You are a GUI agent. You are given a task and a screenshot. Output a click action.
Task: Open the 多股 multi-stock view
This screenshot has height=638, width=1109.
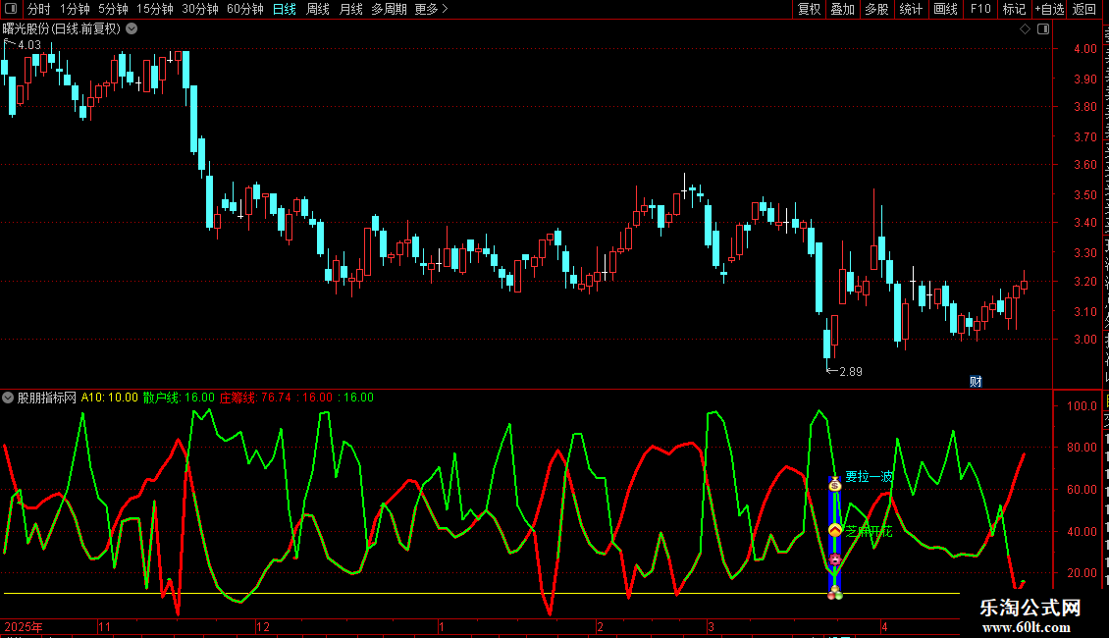coord(876,9)
